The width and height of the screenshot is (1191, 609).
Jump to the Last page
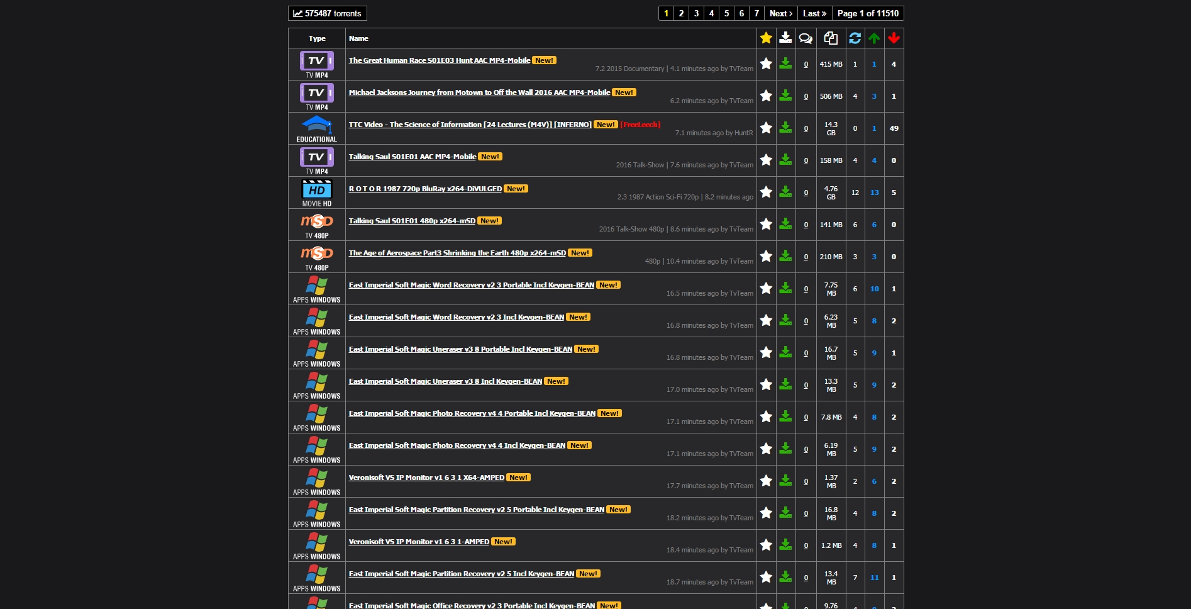(814, 13)
